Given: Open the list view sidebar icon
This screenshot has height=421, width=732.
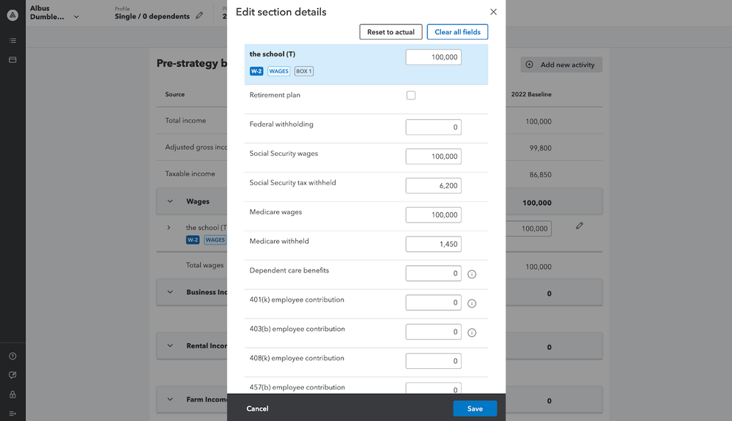Looking at the screenshot, I should 12,41.
